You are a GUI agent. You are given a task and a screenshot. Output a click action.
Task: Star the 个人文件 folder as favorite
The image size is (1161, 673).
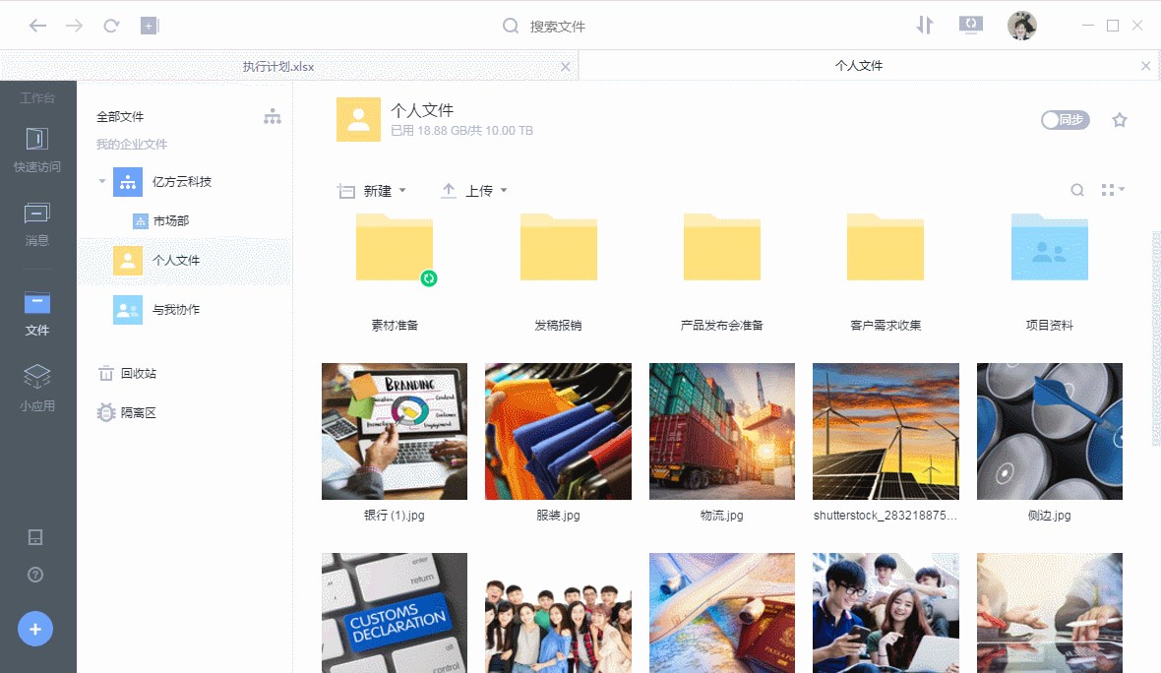pos(1119,119)
